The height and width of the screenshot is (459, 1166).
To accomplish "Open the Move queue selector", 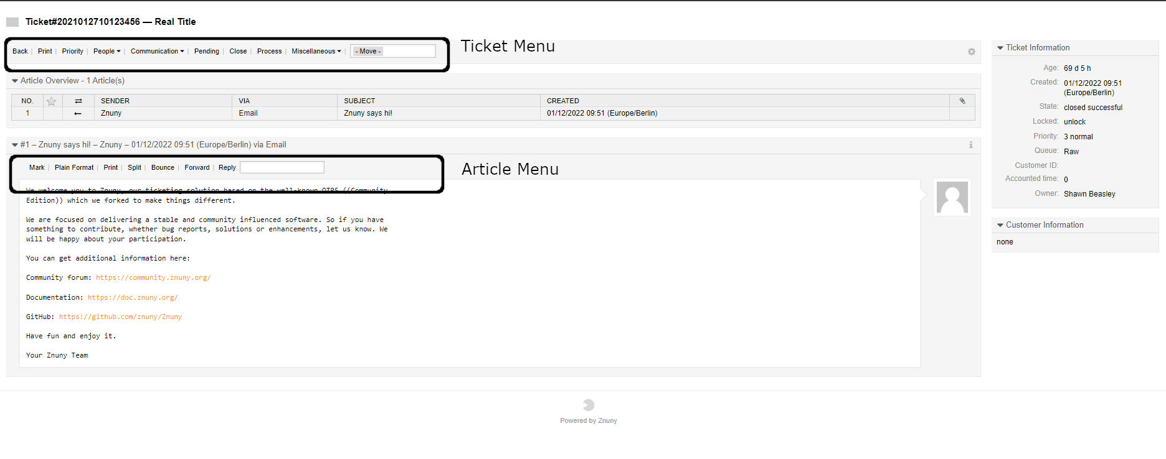I will 392,52.
